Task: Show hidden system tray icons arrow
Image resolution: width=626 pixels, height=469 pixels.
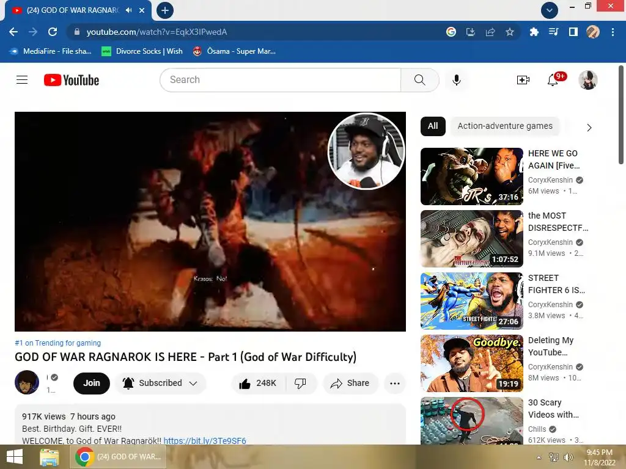Action: 539,457
